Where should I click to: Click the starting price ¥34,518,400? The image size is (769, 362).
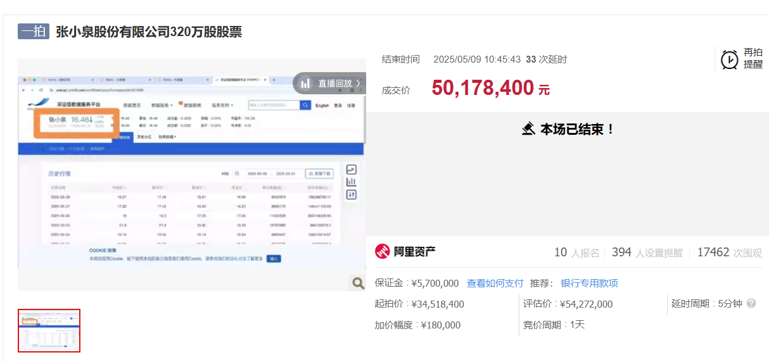[438, 304]
